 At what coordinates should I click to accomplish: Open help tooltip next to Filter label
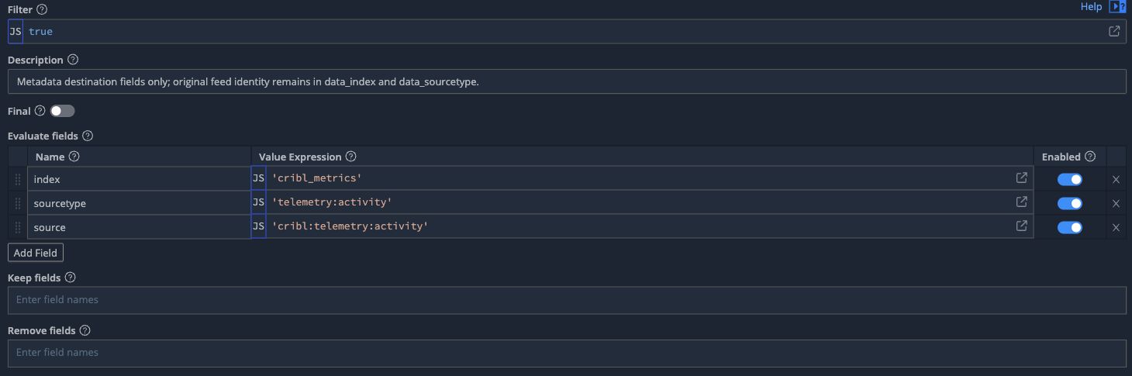(42, 10)
